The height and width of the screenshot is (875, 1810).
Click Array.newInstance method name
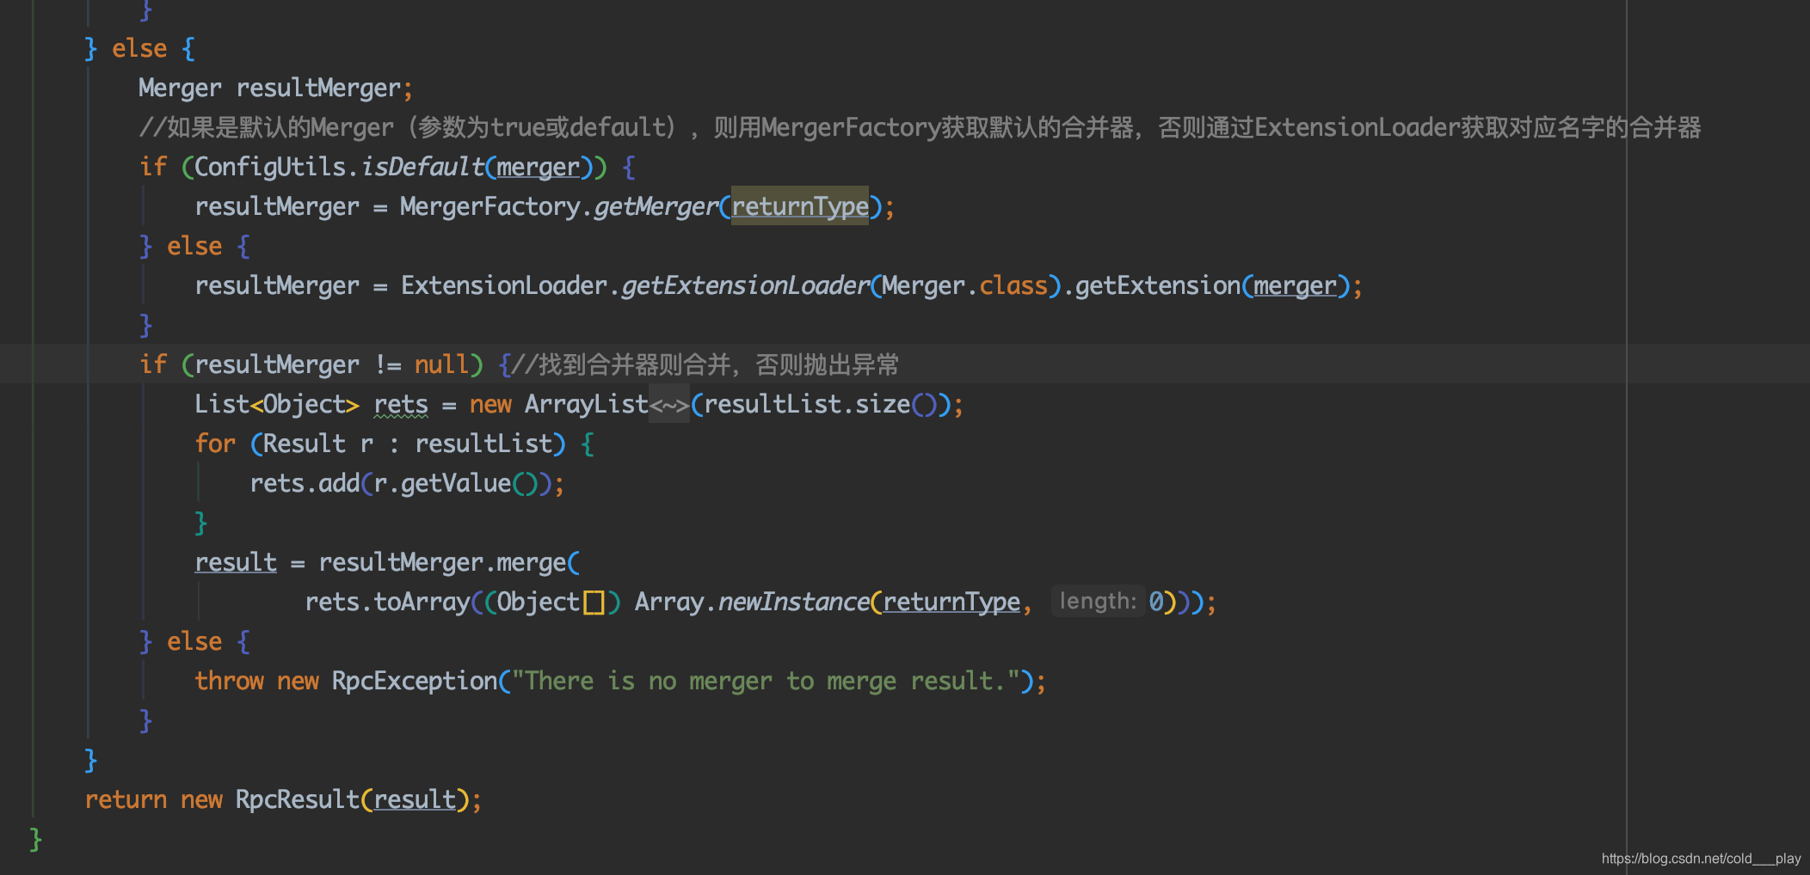794,602
